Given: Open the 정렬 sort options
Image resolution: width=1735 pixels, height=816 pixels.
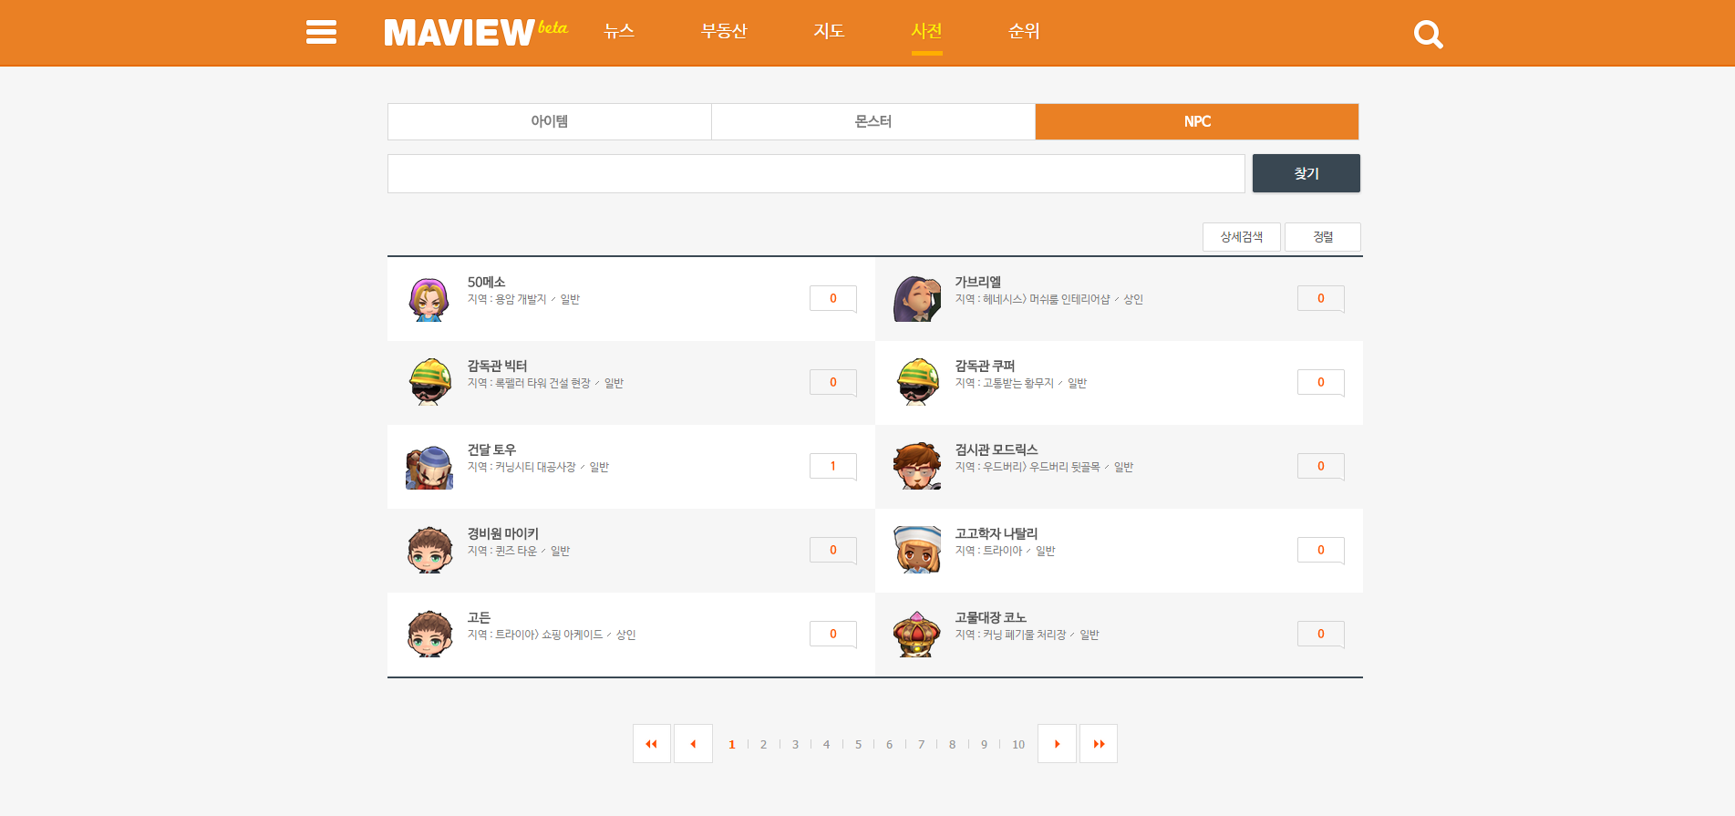Looking at the screenshot, I should pos(1323,237).
